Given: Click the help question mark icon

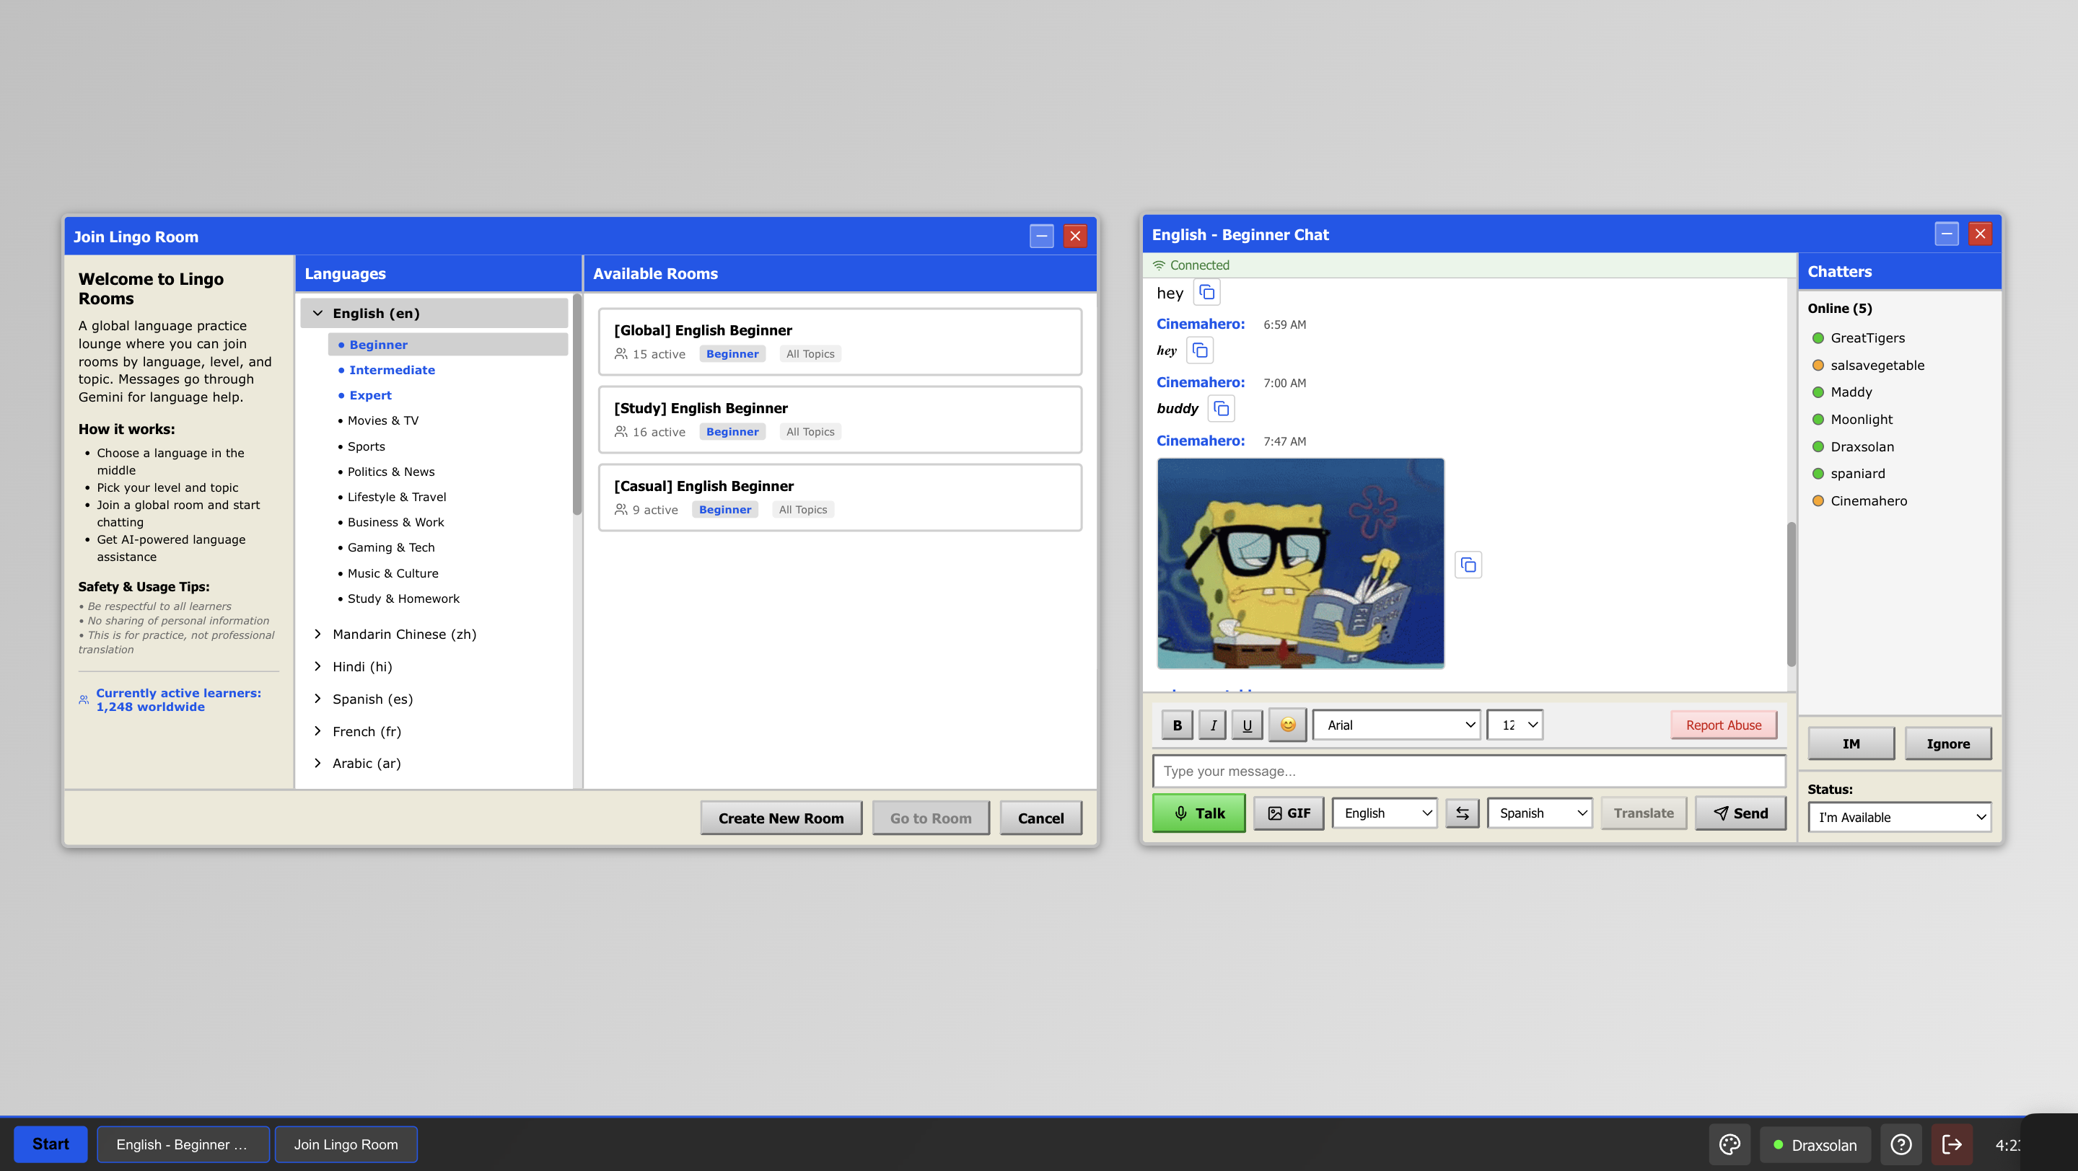Looking at the screenshot, I should (1901, 1144).
